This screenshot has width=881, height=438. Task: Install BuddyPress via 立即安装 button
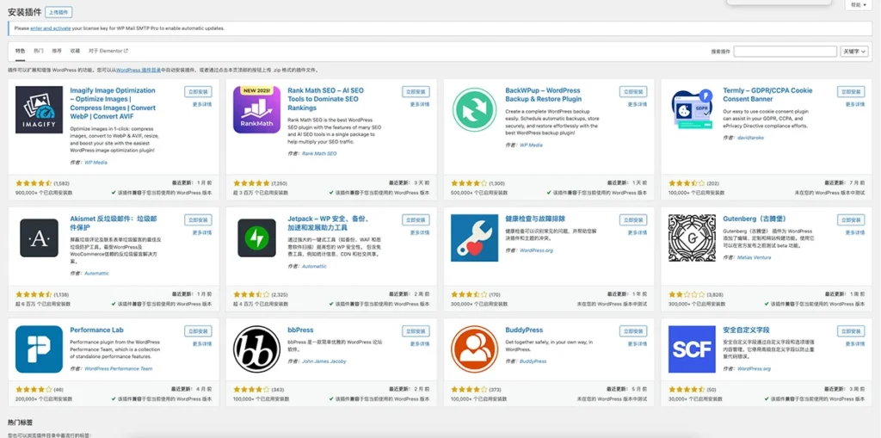click(633, 331)
